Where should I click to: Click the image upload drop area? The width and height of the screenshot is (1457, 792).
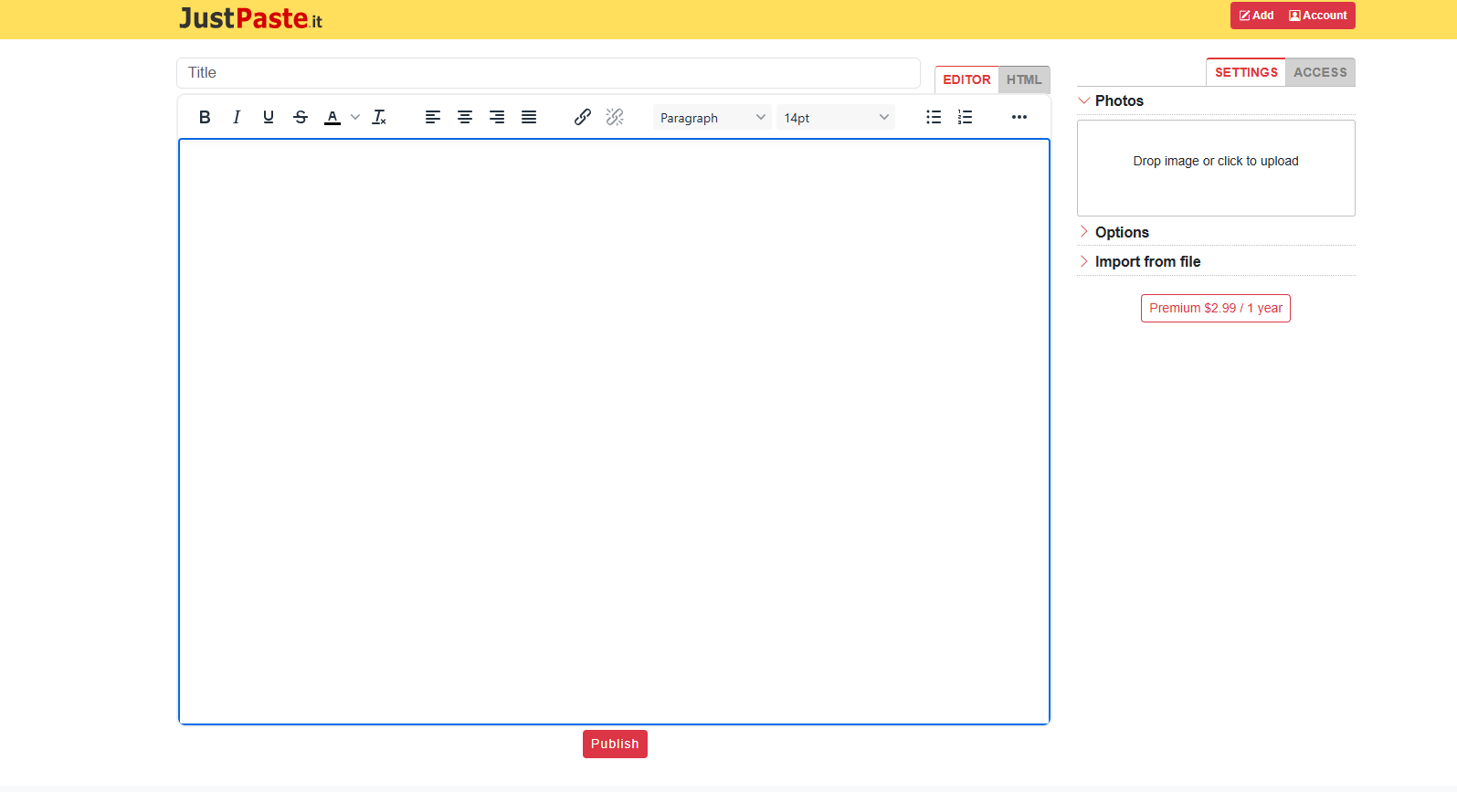pyautogui.click(x=1216, y=168)
